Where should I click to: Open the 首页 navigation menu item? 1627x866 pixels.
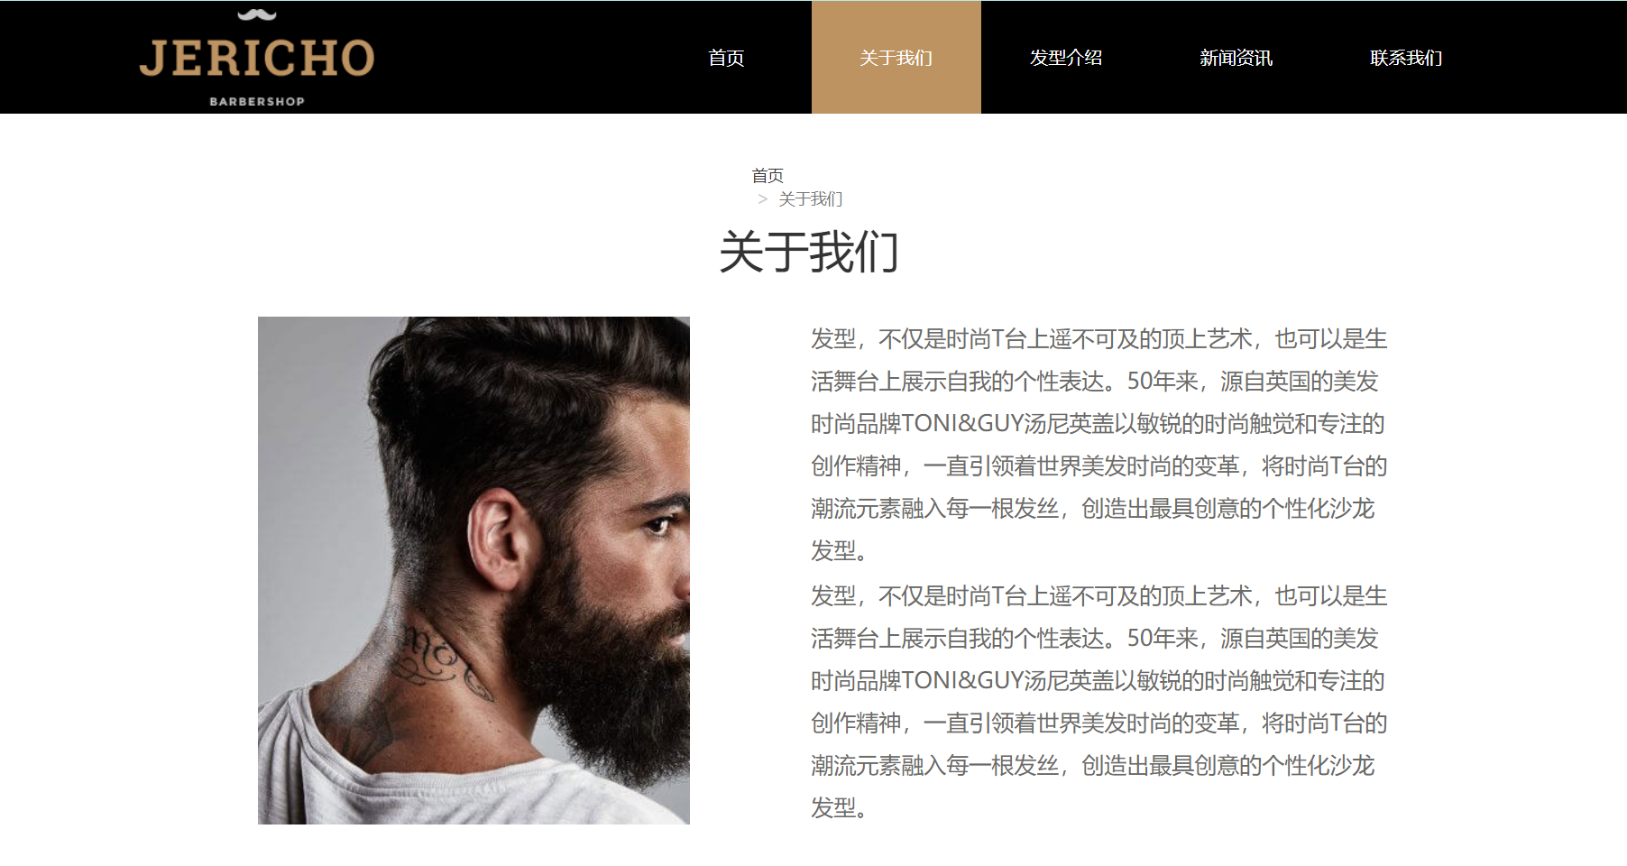pos(726,58)
